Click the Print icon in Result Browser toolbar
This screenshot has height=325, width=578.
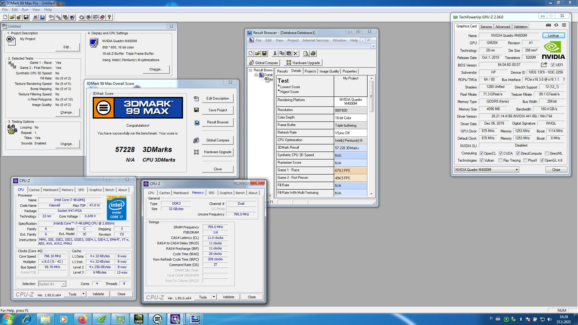313,53
